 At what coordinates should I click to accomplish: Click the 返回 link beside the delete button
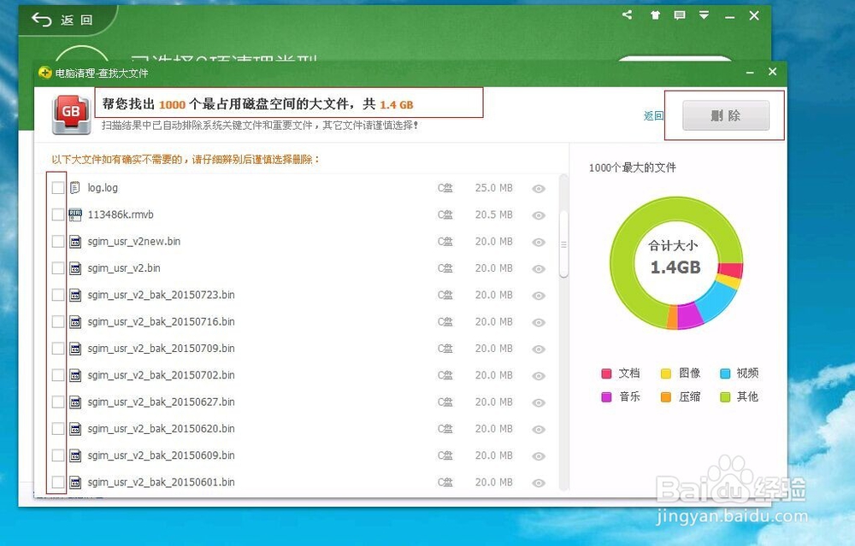coord(652,115)
